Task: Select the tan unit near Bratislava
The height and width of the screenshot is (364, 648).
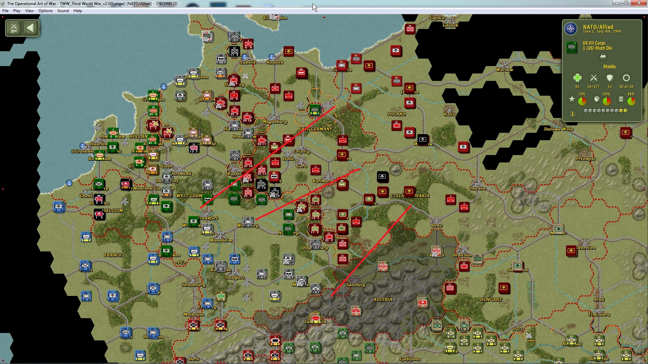Action: click(477, 259)
